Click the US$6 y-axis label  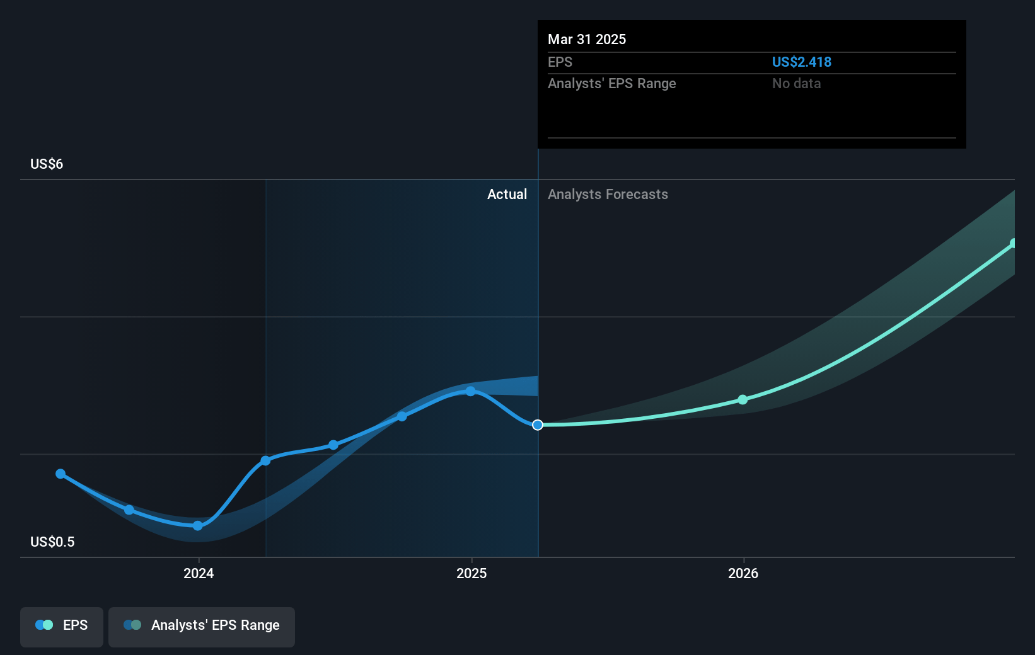47,164
